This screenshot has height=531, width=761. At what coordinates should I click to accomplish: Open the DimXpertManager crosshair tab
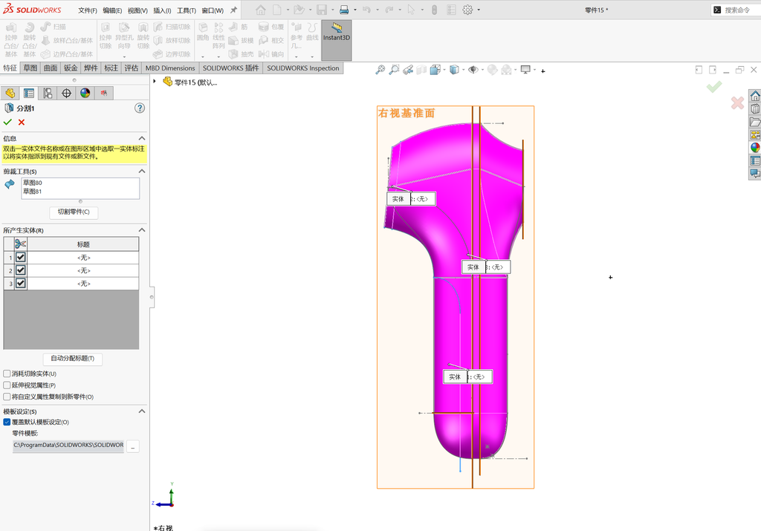tap(66, 93)
